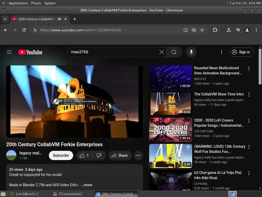262x197 pixels.
Task: Start voice search with the microphone
Action: [x=191, y=52]
